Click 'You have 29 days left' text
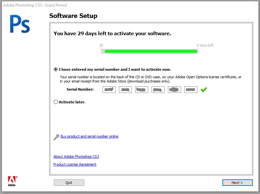Screen dimensions: 260x194 pos(112,34)
